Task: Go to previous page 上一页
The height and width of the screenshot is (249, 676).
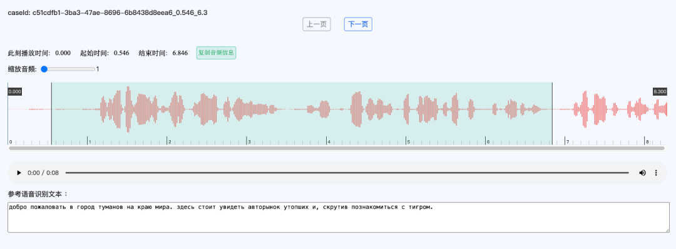Action: pos(317,24)
